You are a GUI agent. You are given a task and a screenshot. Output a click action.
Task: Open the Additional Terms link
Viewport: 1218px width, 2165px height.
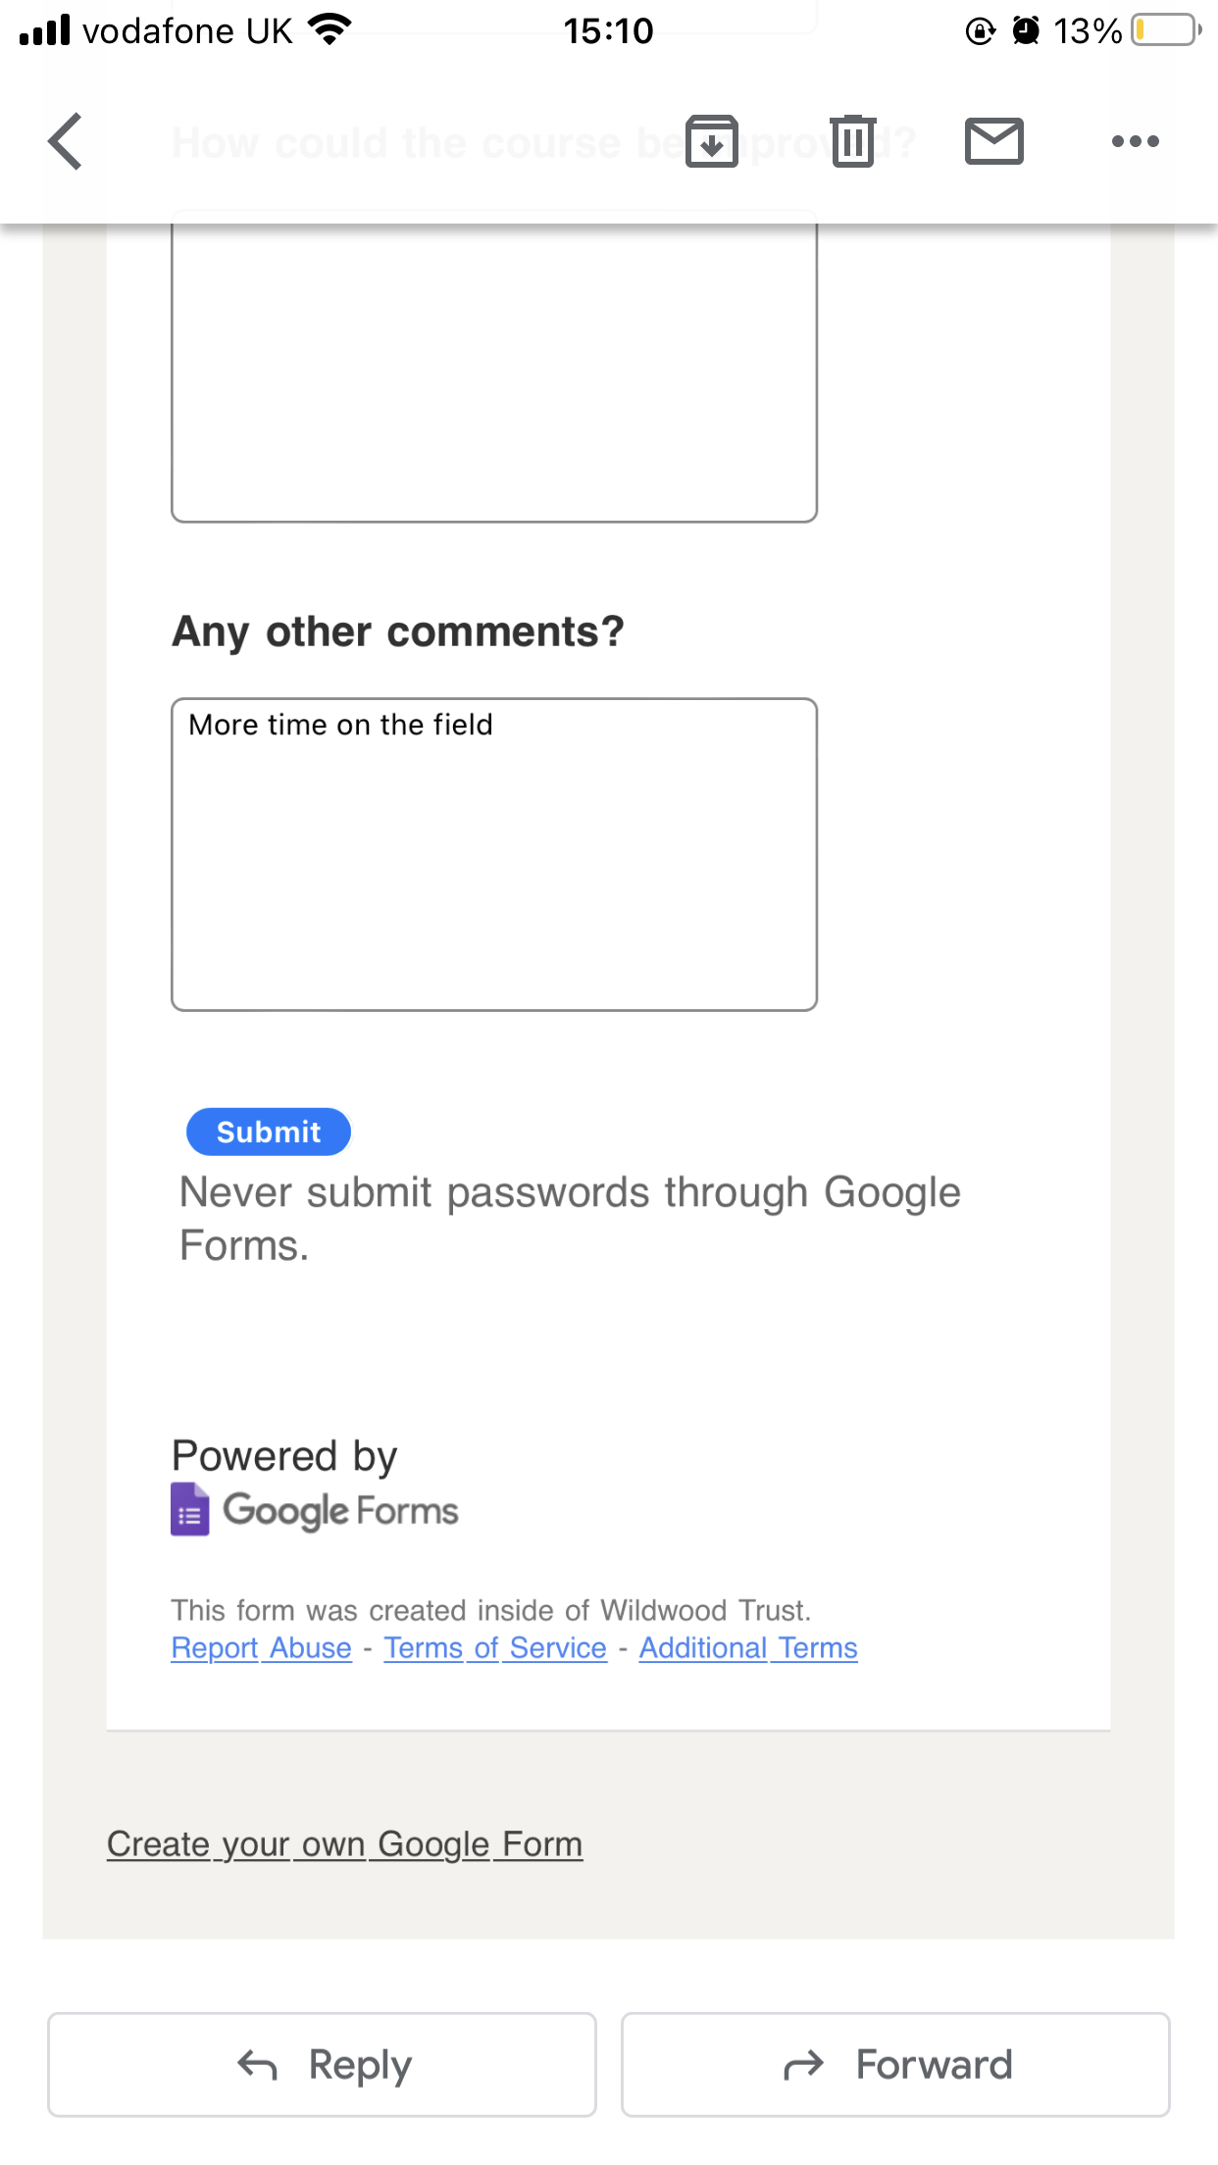click(748, 1648)
